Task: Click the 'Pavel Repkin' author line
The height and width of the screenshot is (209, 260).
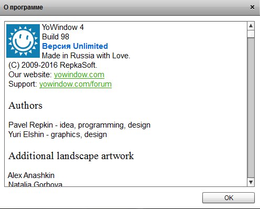Action: [x=79, y=125]
